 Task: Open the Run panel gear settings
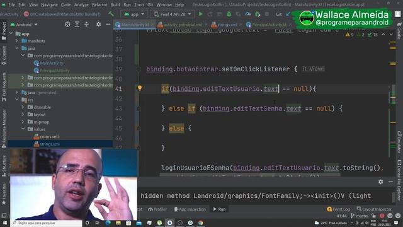pos(380,182)
